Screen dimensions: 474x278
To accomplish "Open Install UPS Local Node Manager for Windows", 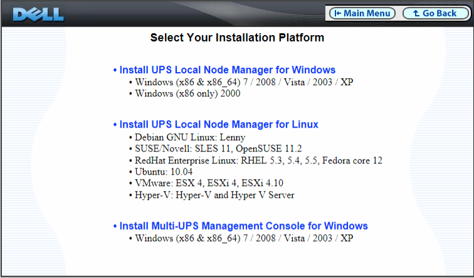I will tap(228, 69).
